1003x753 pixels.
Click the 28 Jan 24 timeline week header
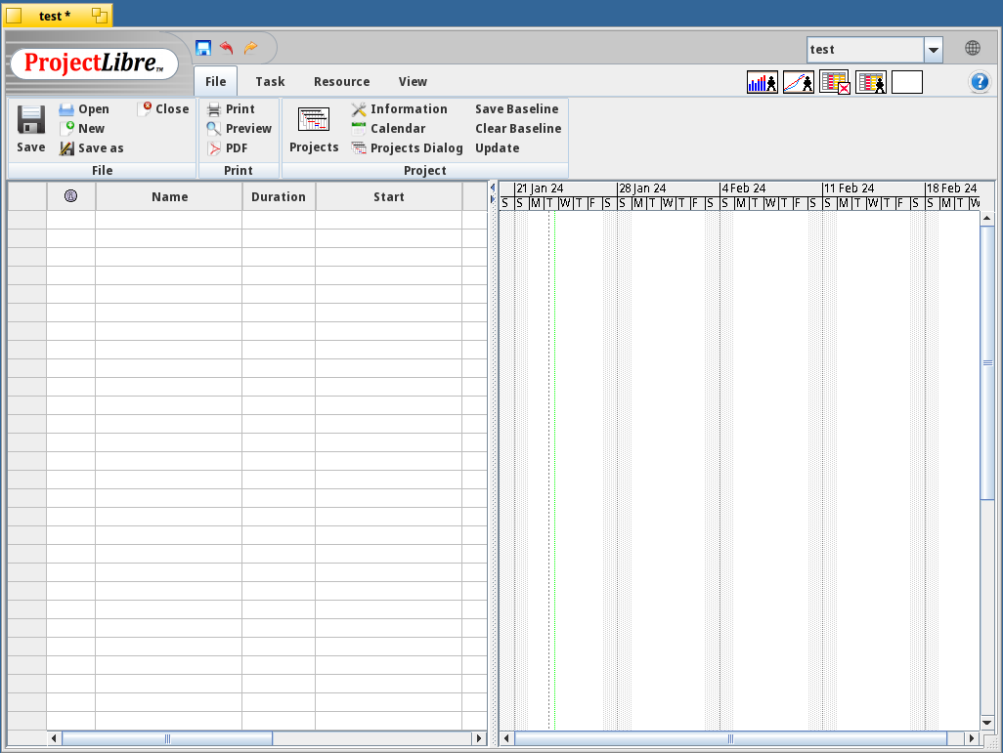[668, 188]
